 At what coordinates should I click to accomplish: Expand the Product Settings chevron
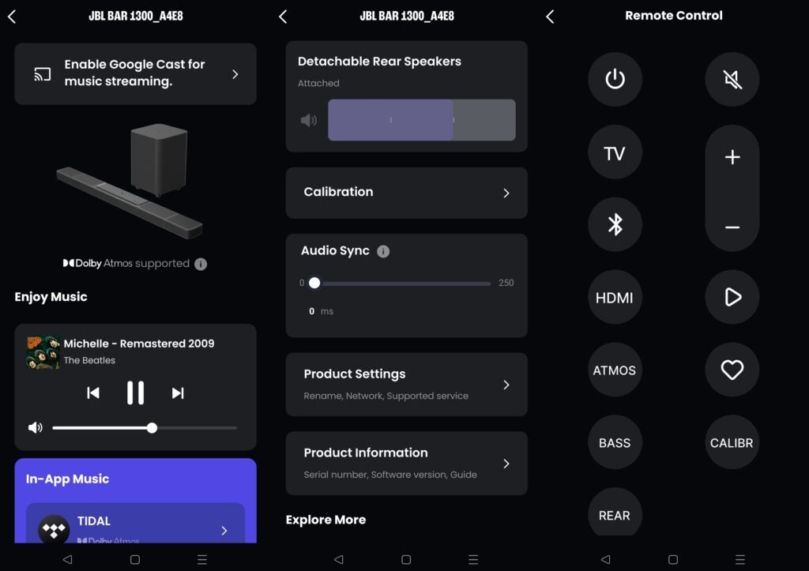(x=506, y=385)
